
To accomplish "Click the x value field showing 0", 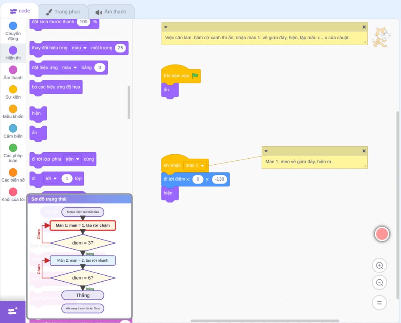I will (x=198, y=179).
